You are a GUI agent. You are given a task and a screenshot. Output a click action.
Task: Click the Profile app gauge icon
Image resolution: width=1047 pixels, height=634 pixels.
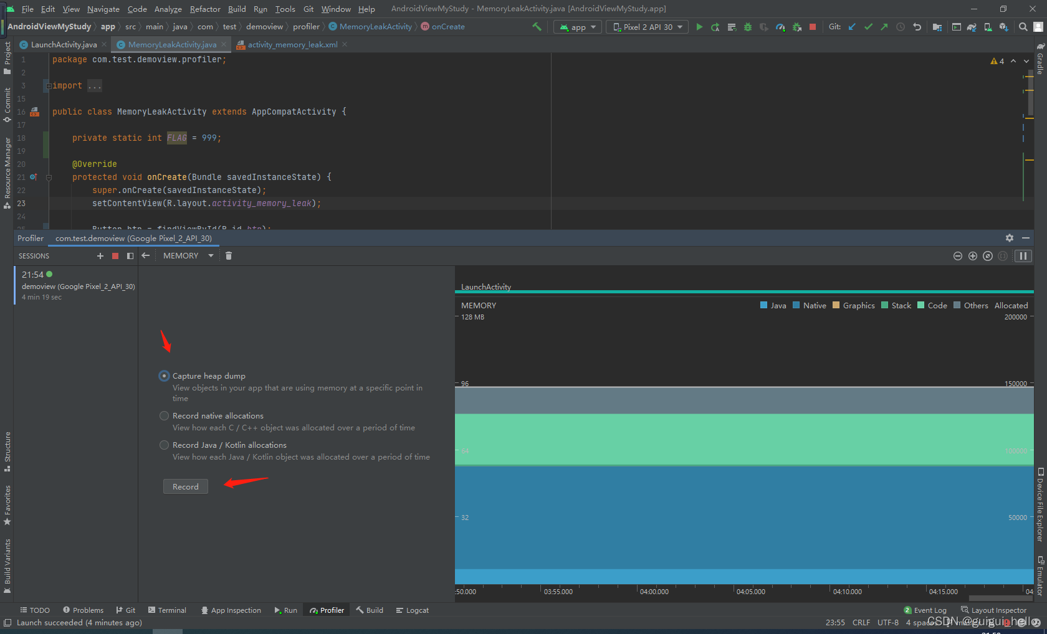coord(780,27)
